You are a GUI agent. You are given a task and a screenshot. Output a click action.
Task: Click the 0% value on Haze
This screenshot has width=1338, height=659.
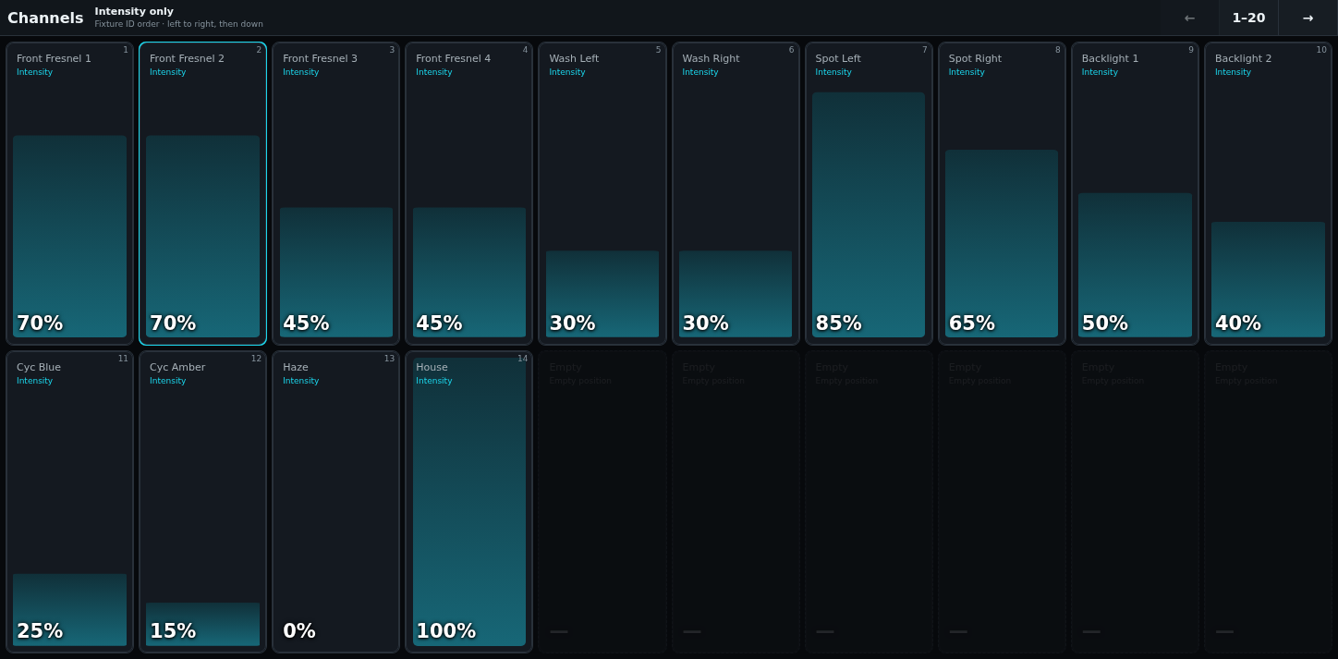[x=299, y=631]
